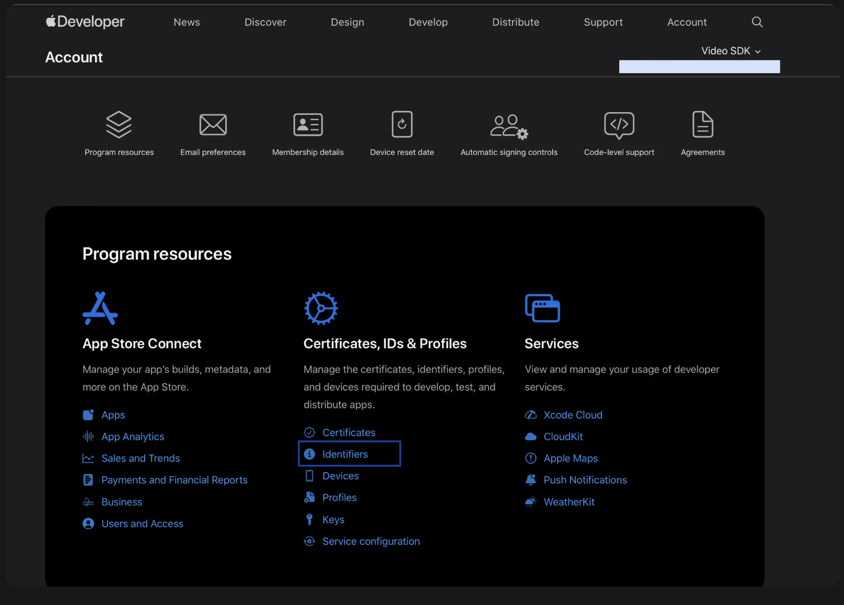Open the Apps link
The image size is (844, 605).
pyautogui.click(x=113, y=415)
